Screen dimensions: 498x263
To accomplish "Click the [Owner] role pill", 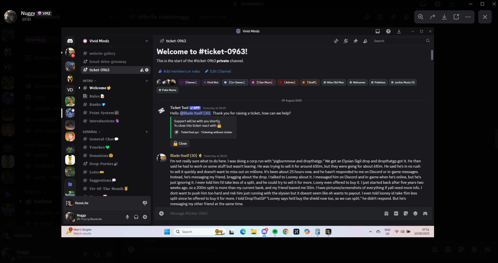I will [x=189, y=82].
